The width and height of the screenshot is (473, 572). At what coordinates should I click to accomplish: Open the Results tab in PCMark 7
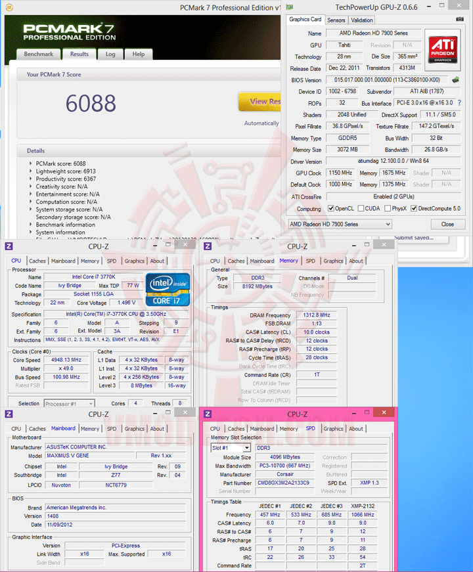(x=79, y=54)
